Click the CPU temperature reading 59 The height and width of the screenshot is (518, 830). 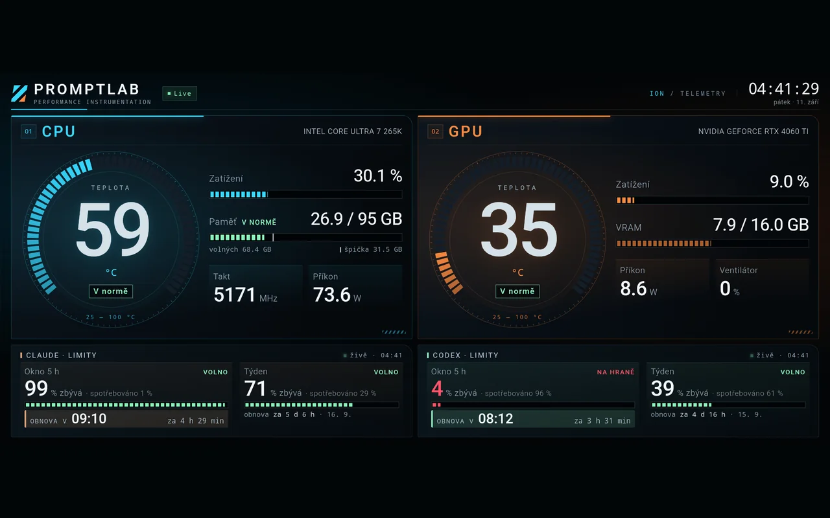pos(113,229)
